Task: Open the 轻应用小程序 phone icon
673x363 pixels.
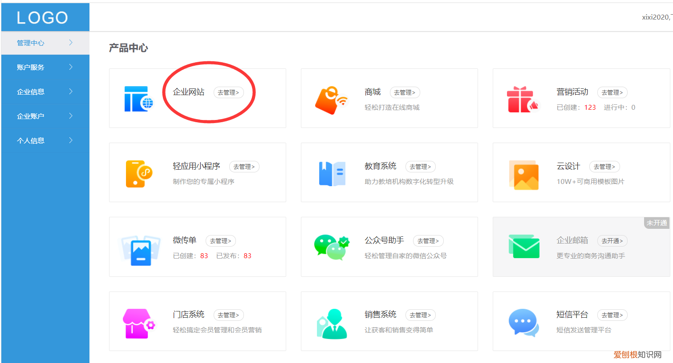Action: [138, 172]
